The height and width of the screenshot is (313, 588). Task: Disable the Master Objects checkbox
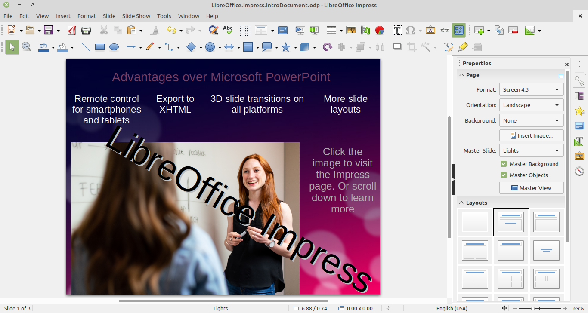504,175
